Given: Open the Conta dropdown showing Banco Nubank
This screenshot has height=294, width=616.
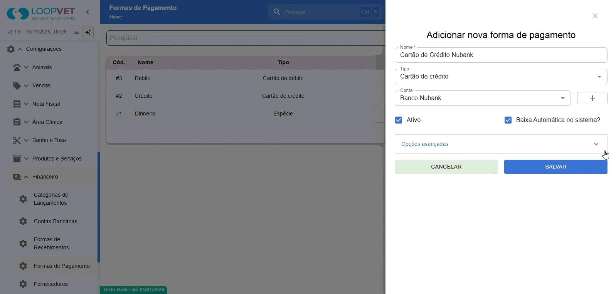Looking at the screenshot, I should tap(483, 98).
